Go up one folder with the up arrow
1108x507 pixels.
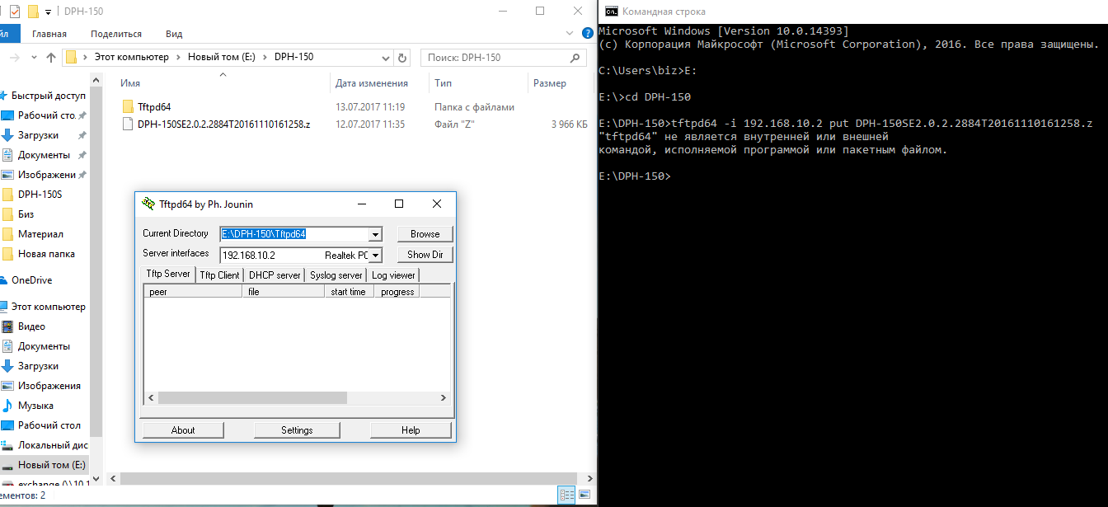point(51,58)
